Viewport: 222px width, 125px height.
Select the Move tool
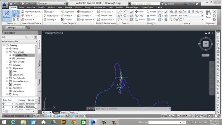pyautogui.click(x=139, y=11)
